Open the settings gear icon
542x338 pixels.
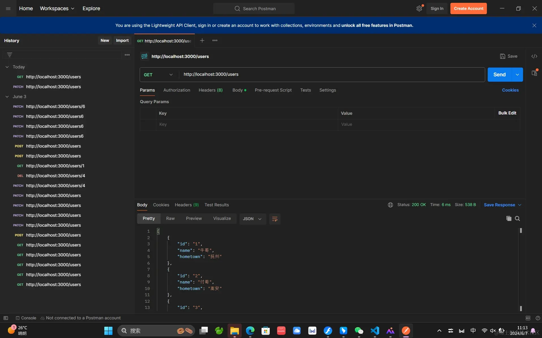[x=419, y=8]
